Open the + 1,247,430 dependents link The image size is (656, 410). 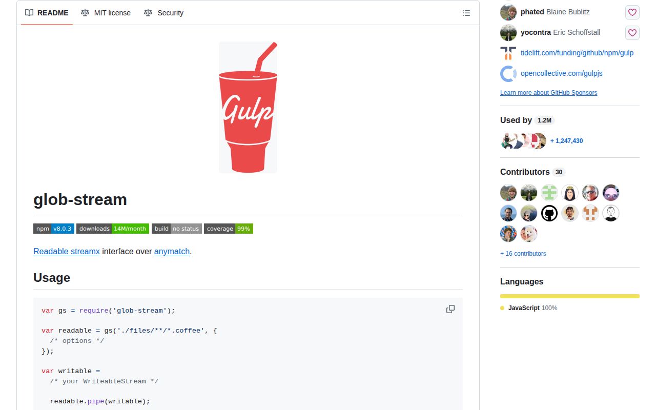566,141
